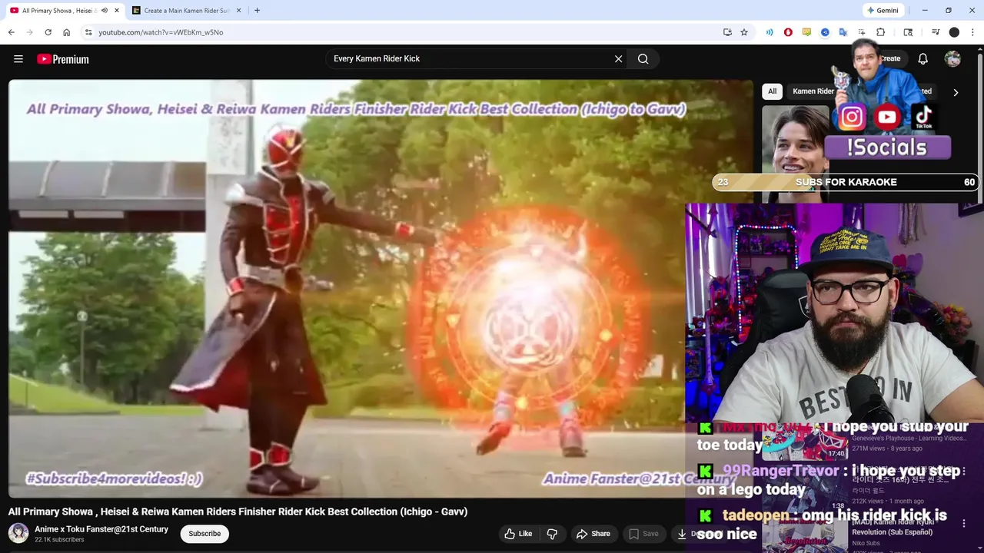Open Google Translate extension
Viewport: 984px width, 553px height.
coord(843,32)
